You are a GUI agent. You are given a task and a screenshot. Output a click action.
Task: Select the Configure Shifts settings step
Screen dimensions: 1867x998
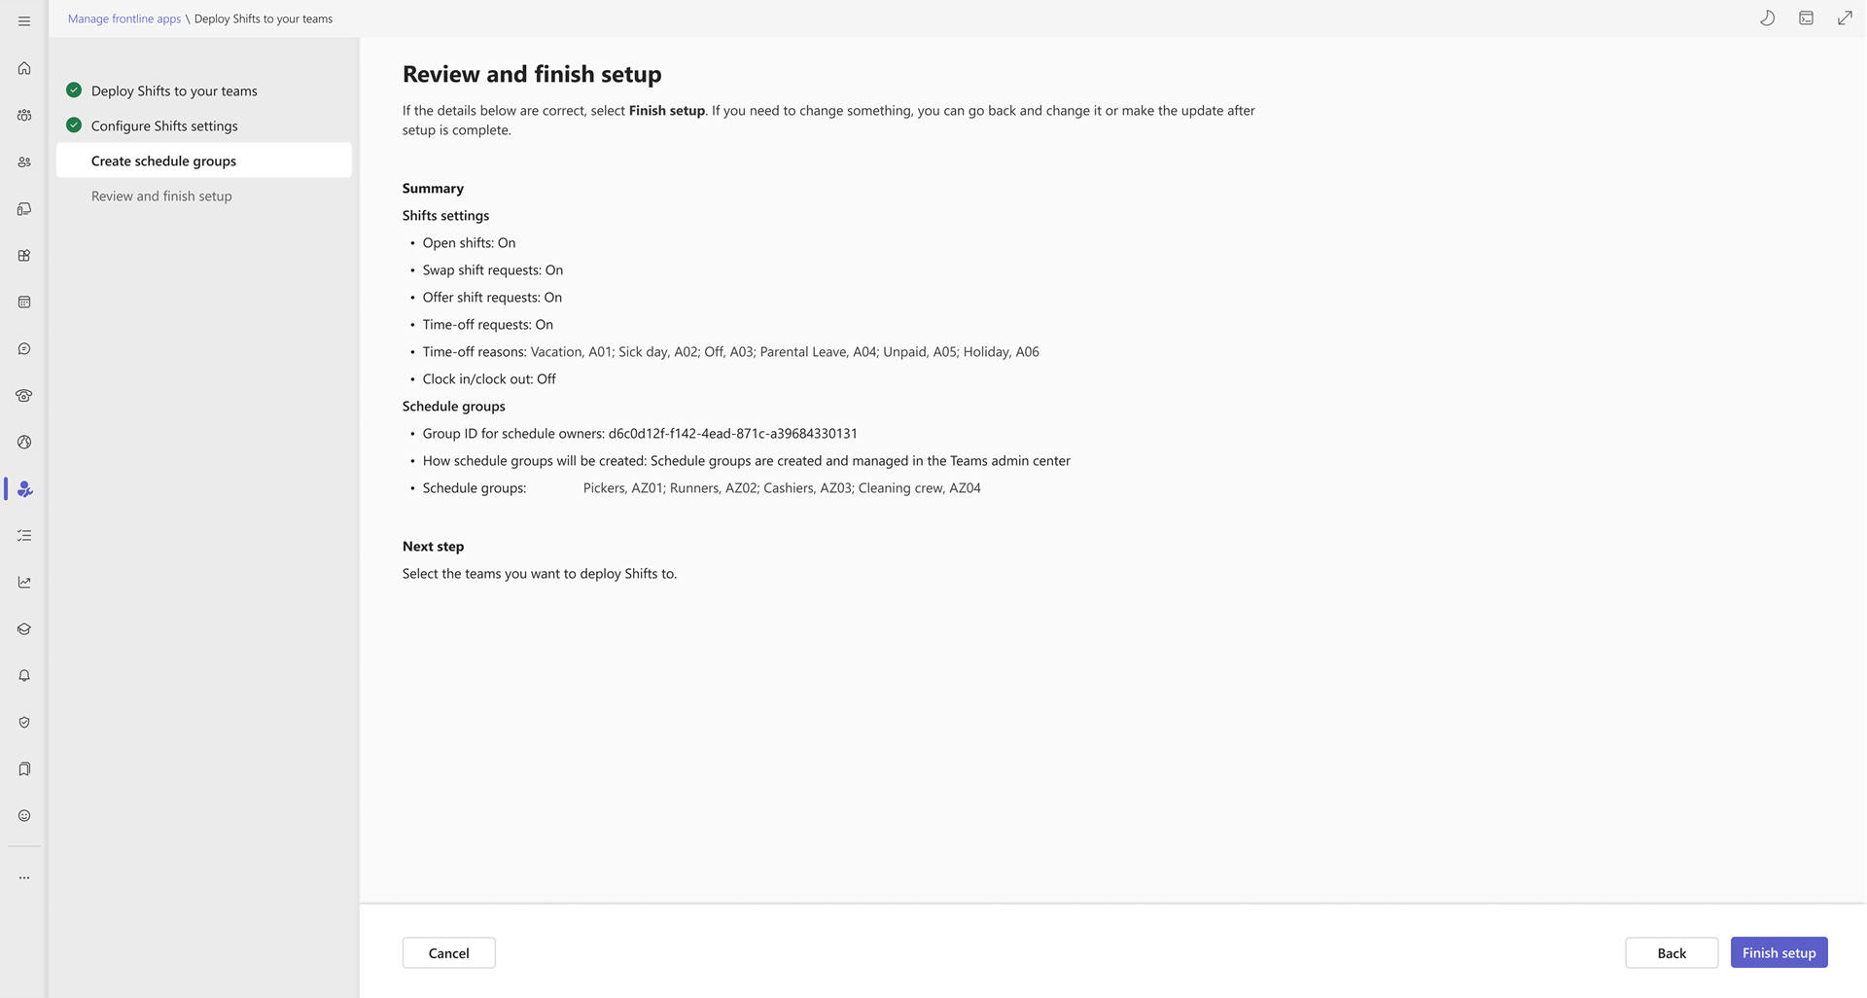[x=164, y=125]
